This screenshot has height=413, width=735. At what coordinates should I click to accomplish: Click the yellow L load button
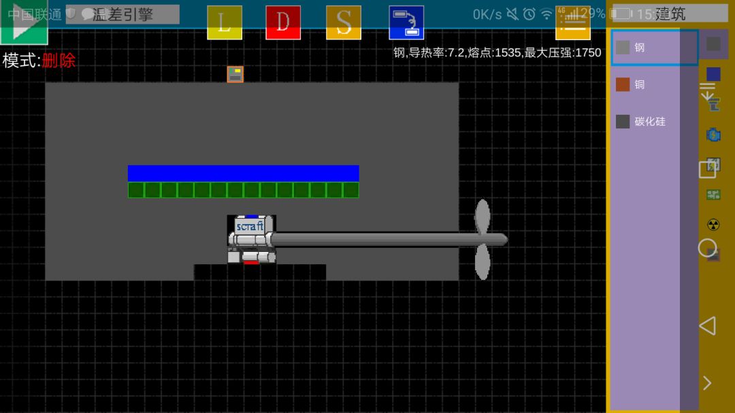225,22
